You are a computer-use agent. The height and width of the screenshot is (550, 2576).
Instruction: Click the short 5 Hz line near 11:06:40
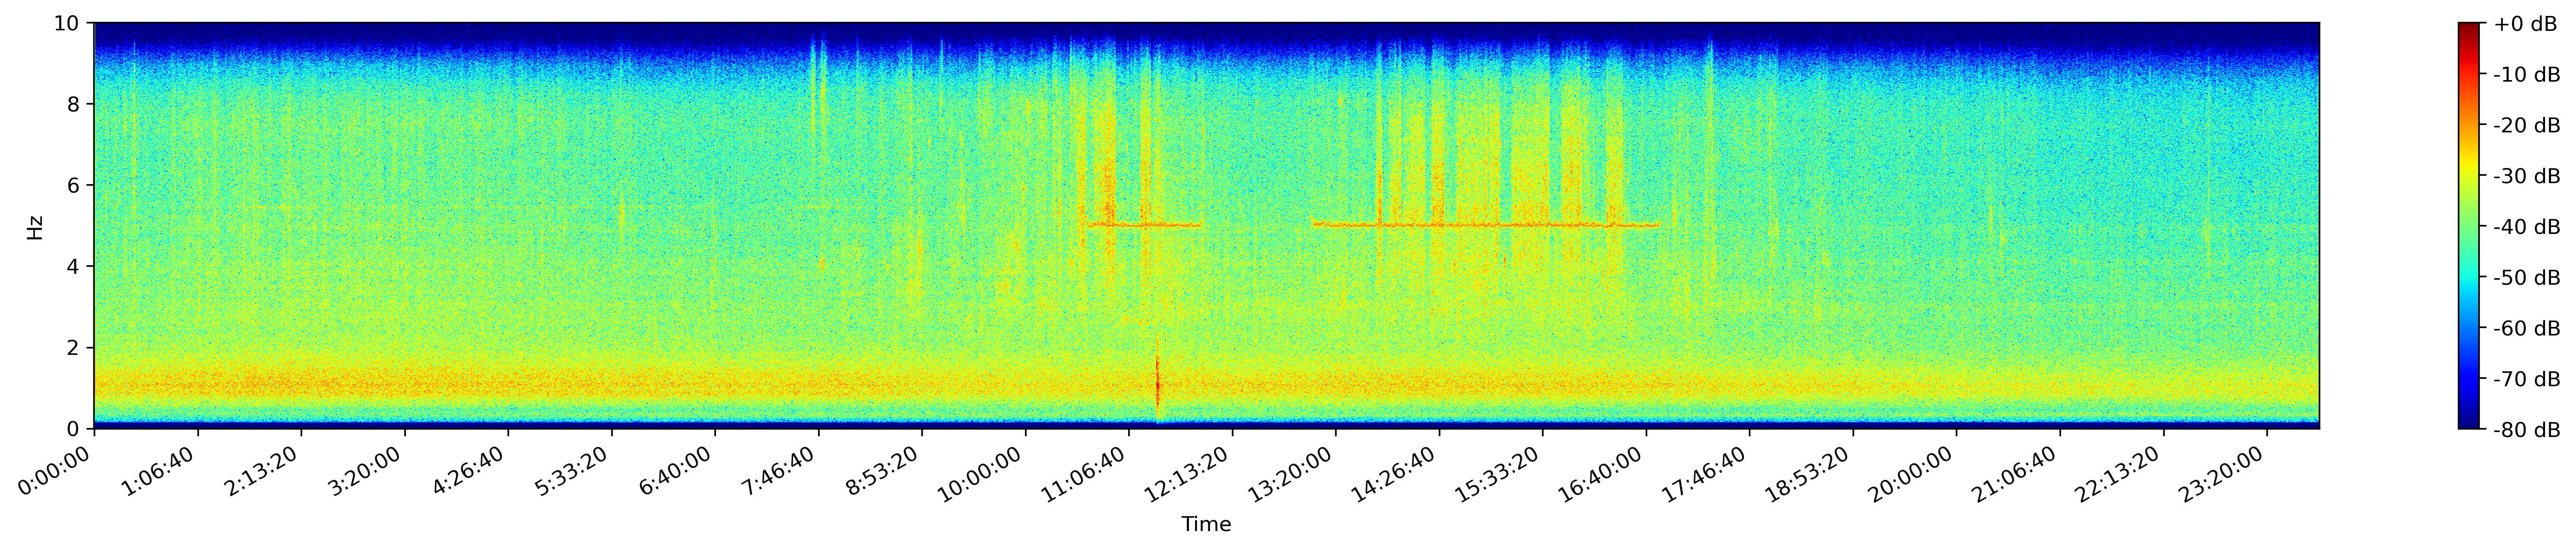click(1145, 224)
